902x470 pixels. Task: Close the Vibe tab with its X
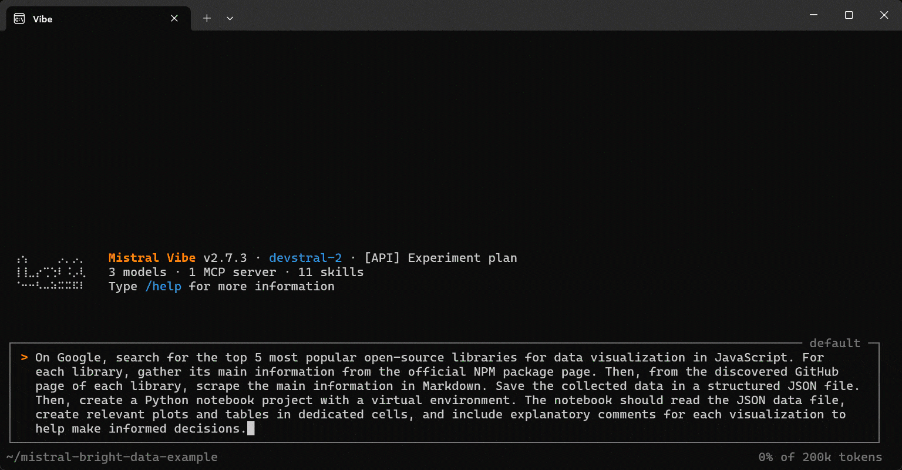coord(174,18)
